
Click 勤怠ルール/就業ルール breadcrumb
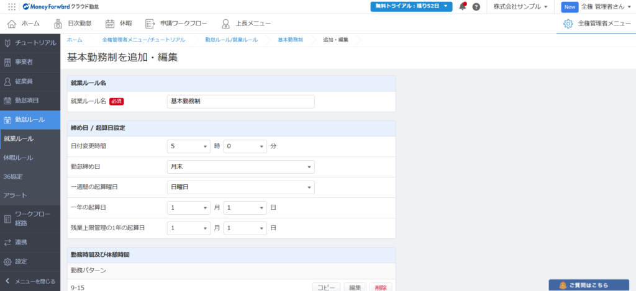(x=232, y=40)
